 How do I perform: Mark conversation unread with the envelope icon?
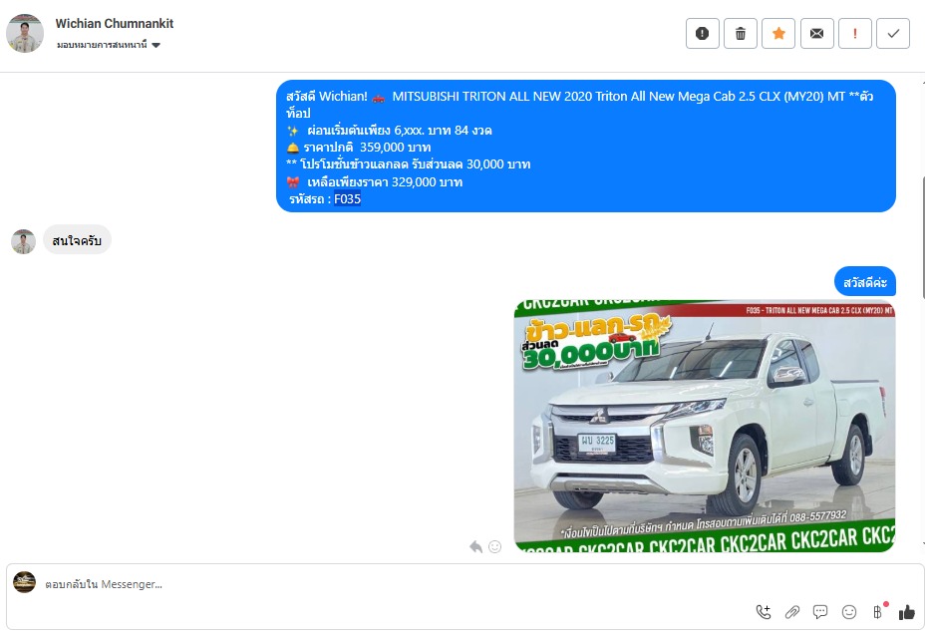click(817, 34)
